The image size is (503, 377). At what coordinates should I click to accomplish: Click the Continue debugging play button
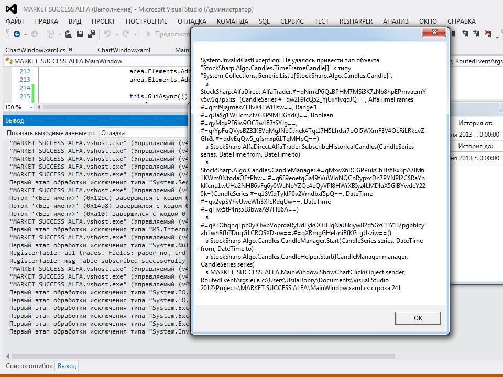(148, 34)
